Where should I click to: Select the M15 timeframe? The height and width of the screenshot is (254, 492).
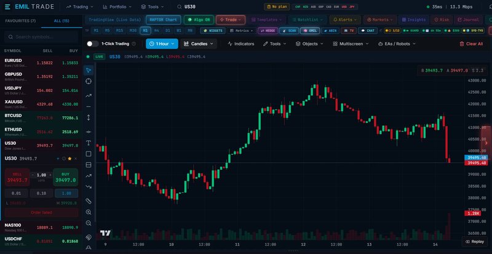point(119,31)
